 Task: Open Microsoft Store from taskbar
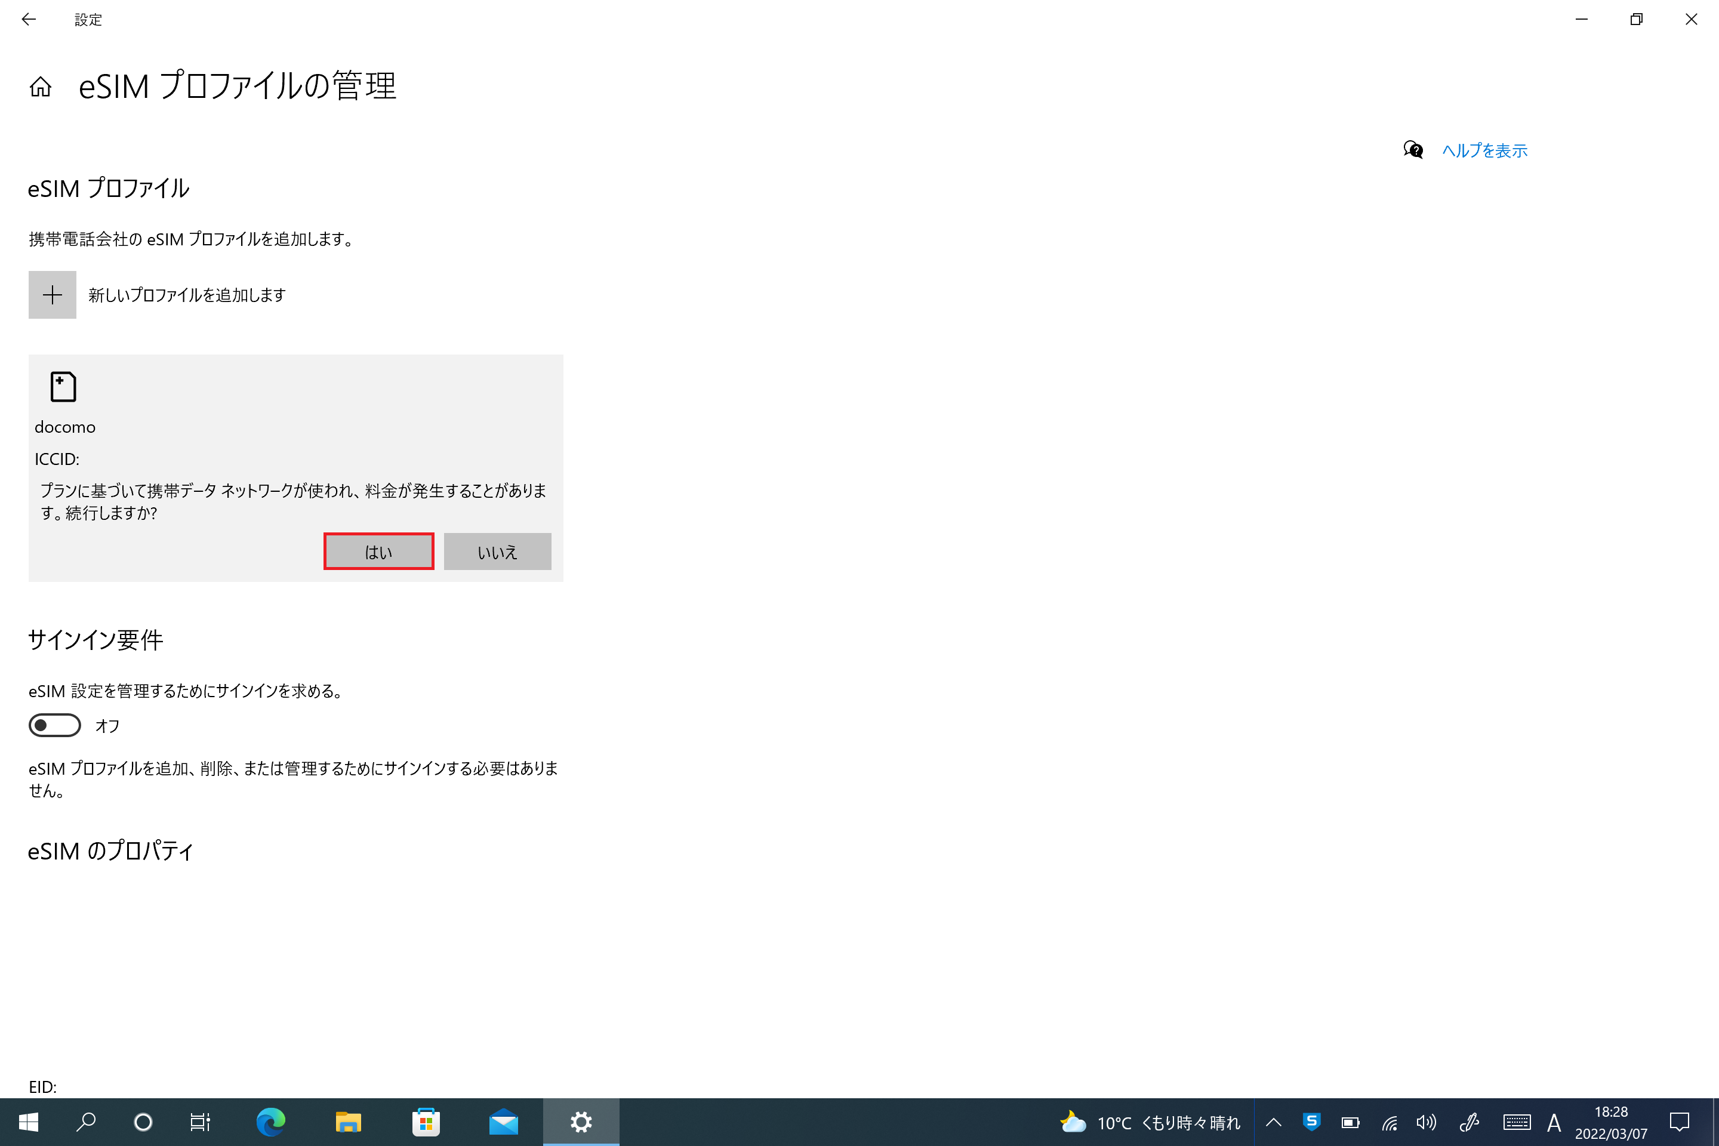[x=426, y=1122]
